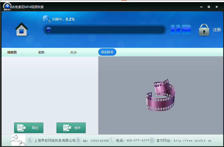
Task: Click the padlock registration icon
Action: pyautogui.click(x=204, y=30)
